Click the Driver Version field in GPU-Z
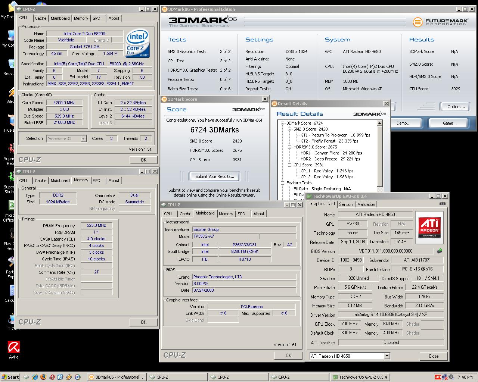 pos(391,314)
